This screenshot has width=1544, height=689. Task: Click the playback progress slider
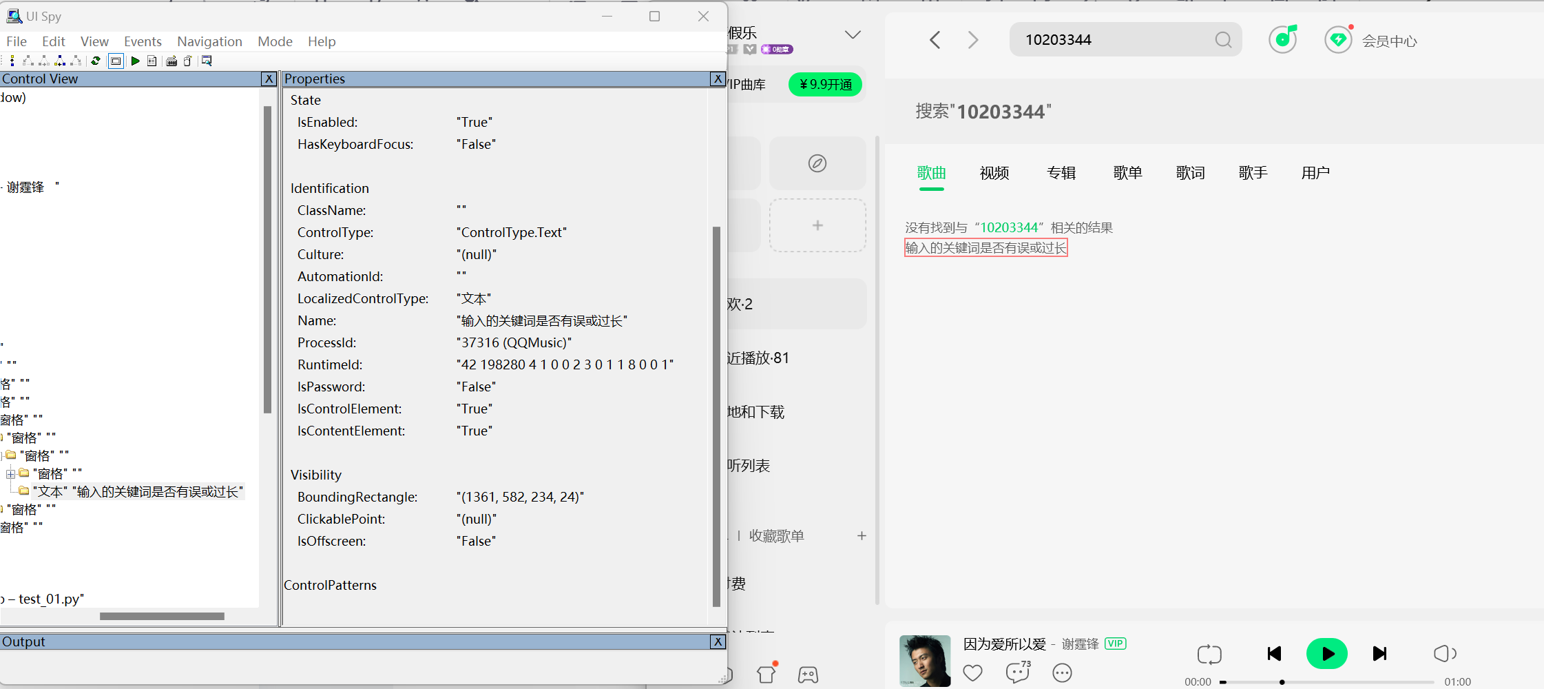(1327, 682)
